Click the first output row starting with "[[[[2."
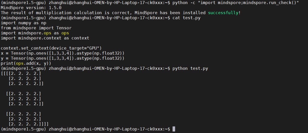 click(21, 74)
